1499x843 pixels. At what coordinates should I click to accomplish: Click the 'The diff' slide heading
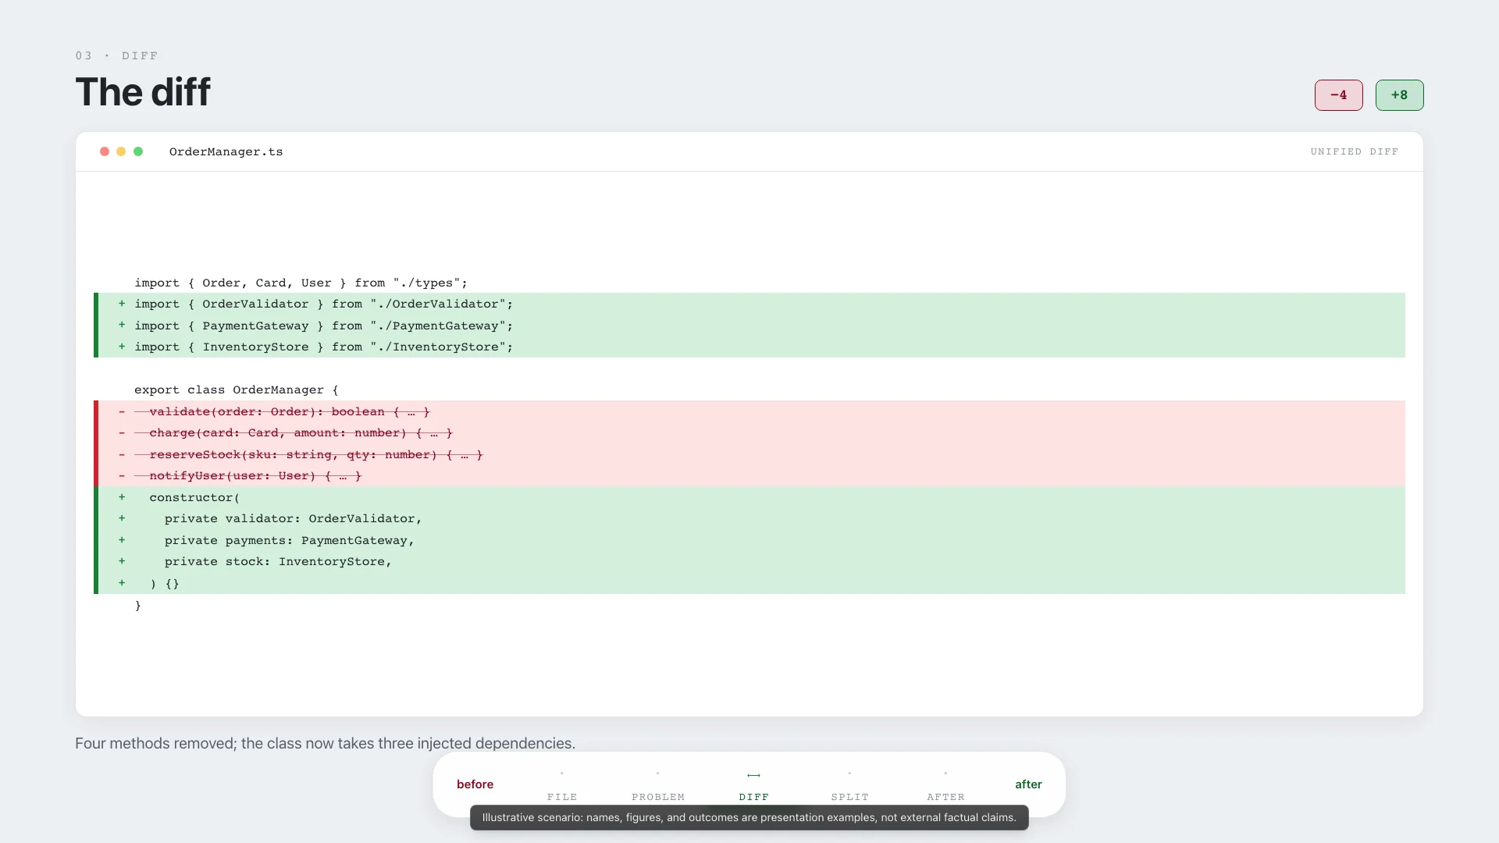143,92
